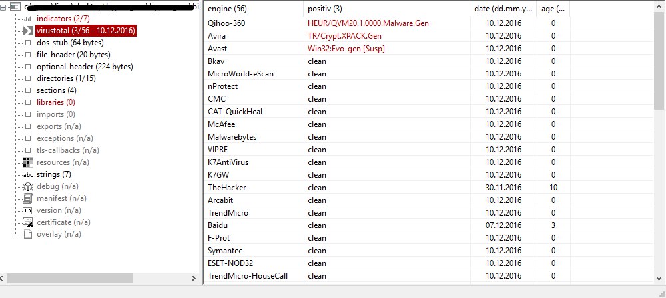Screen dimensions: 666x298
Task: Click the square box beside sections
Action: pyautogui.click(x=28, y=90)
